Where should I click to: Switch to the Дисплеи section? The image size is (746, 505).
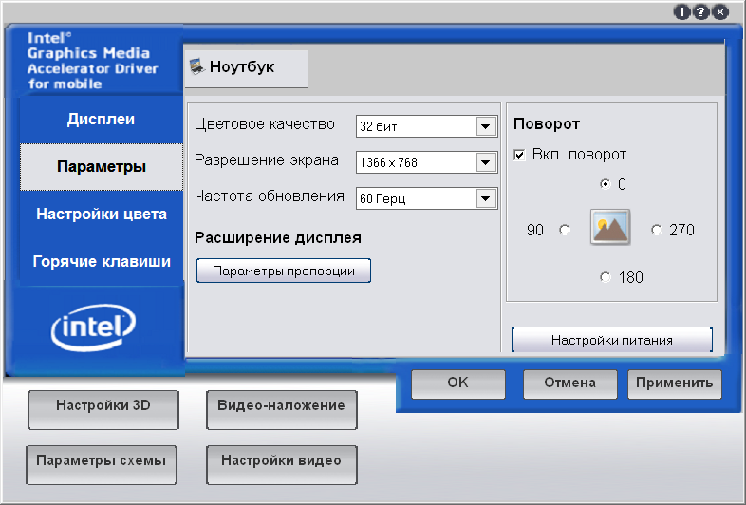101,120
